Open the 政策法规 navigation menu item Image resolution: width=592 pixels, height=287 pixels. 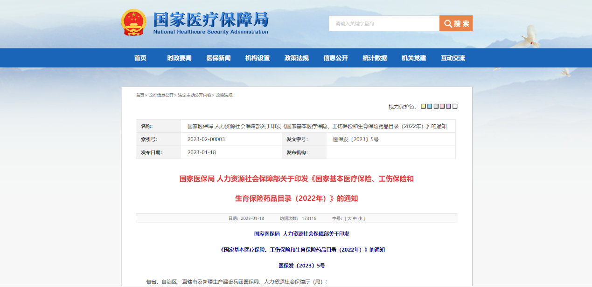296,58
